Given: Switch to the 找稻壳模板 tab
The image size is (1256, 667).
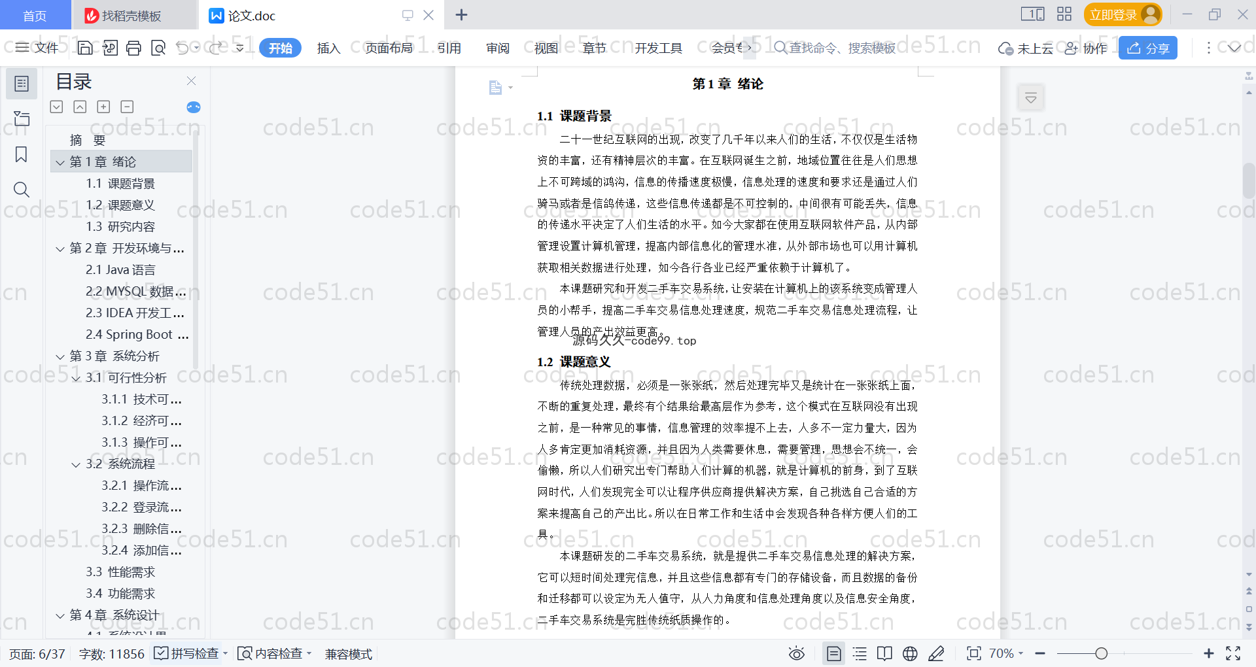Looking at the screenshot, I should [131, 16].
